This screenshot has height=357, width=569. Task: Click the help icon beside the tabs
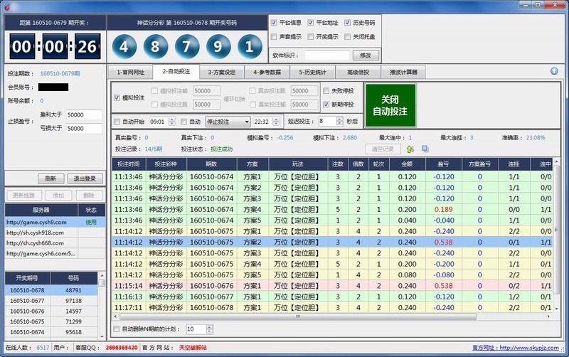click(553, 71)
